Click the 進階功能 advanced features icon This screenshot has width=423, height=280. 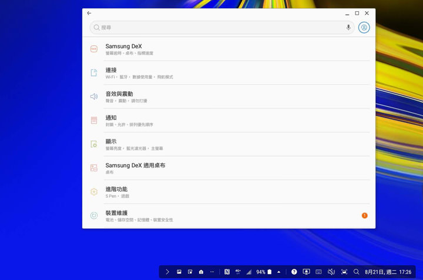coord(94,192)
